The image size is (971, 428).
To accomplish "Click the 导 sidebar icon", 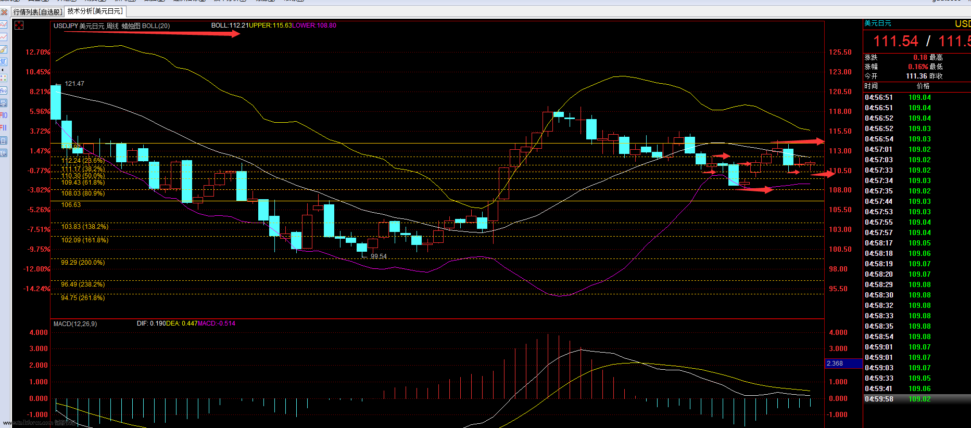I will (x=4, y=103).
